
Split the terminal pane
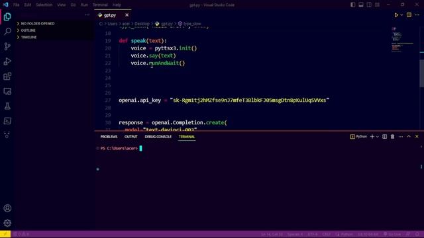(x=384, y=137)
